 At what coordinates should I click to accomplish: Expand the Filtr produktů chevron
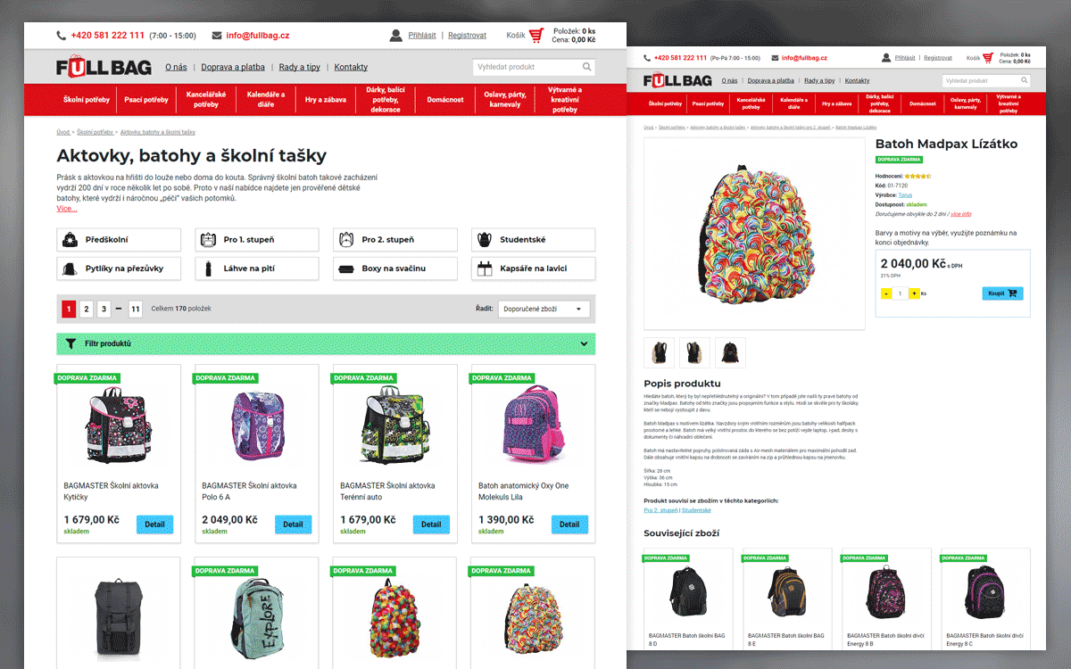[x=584, y=343]
